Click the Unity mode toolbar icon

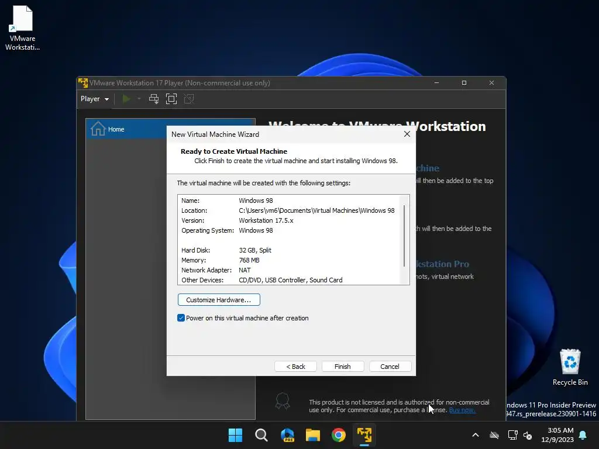tap(189, 99)
